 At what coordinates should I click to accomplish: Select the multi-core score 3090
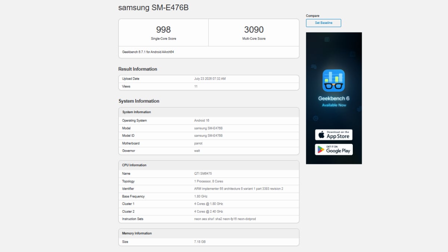[254, 29]
